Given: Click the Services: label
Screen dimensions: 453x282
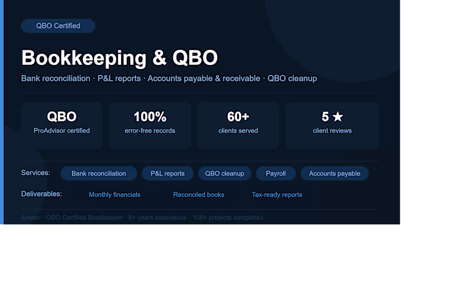Looking at the screenshot, I should click(36, 173).
